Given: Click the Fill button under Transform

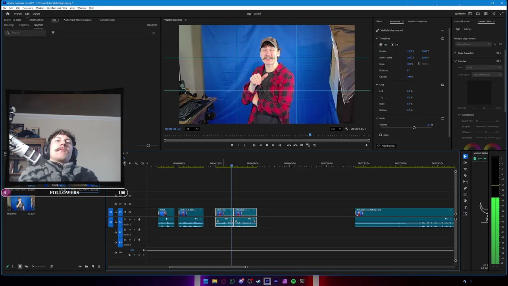Looking at the screenshot, I should coord(383,44).
